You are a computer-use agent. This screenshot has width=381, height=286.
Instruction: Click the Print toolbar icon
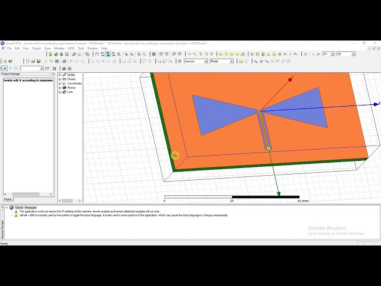click(64, 61)
